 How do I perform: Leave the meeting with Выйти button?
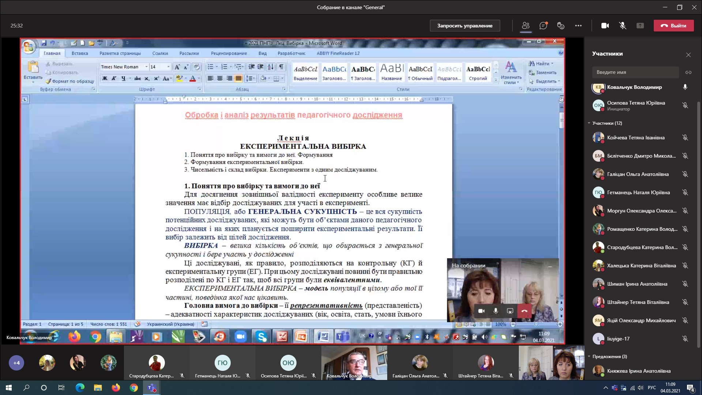pyautogui.click(x=673, y=26)
